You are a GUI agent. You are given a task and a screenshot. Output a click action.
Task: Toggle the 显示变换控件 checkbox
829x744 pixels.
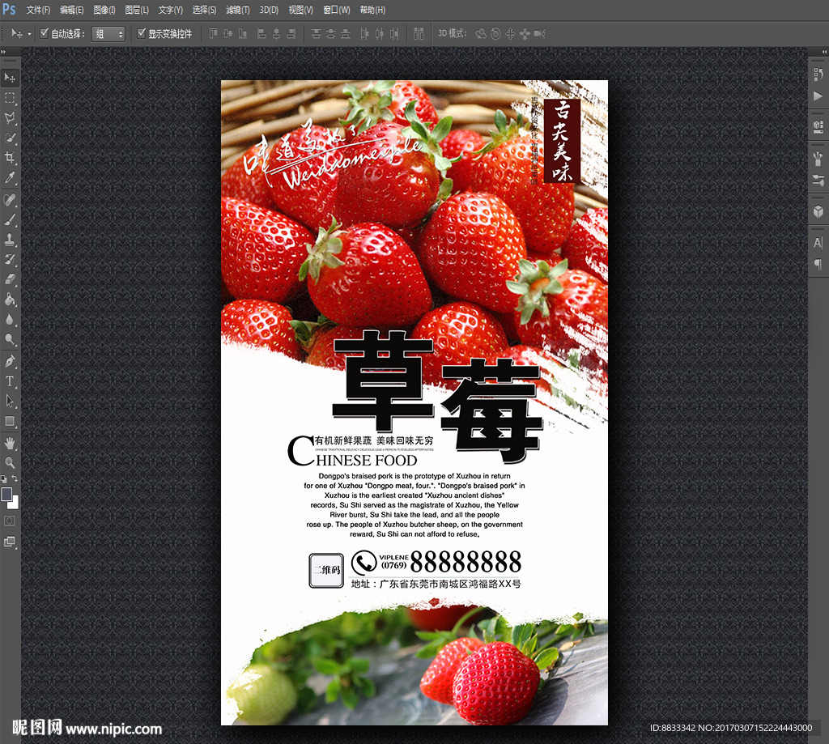point(141,33)
